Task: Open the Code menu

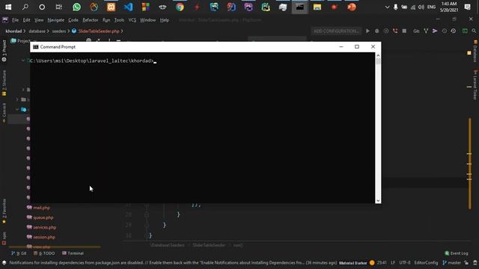Action: 73,20
